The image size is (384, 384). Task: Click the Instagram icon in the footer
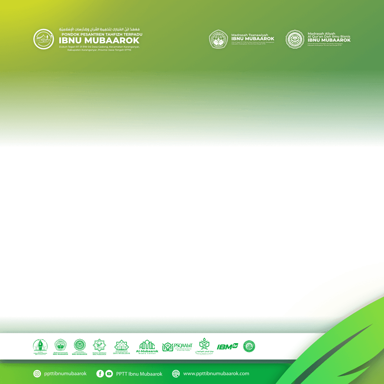[37, 374]
